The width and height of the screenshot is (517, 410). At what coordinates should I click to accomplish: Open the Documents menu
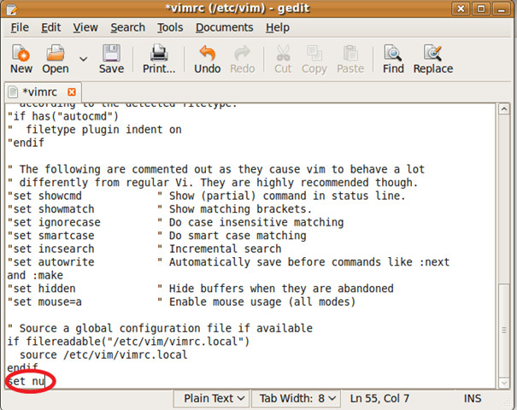pos(224,27)
